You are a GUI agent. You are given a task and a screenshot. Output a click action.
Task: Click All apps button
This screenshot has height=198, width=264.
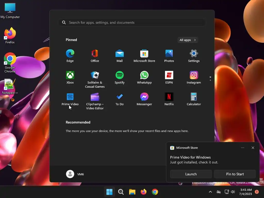[188, 40]
